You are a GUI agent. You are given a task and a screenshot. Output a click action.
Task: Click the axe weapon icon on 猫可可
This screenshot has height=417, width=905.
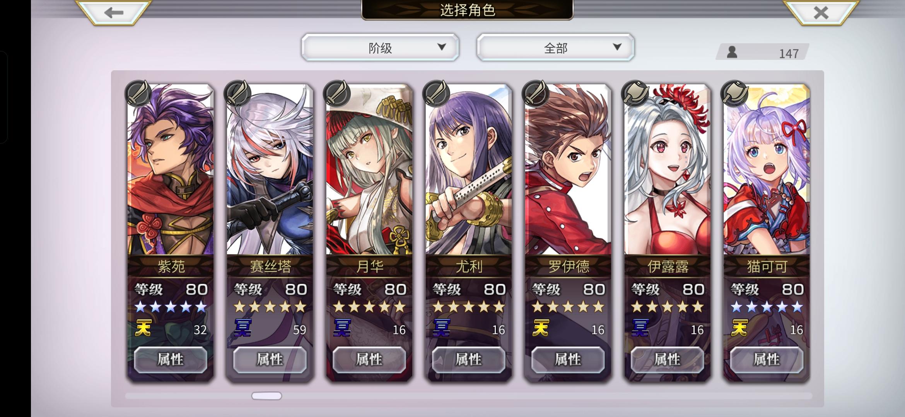tap(734, 93)
